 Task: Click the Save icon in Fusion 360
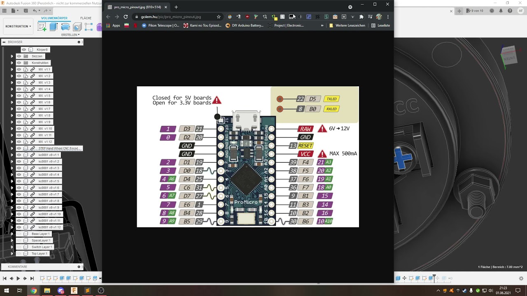click(26, 10)
